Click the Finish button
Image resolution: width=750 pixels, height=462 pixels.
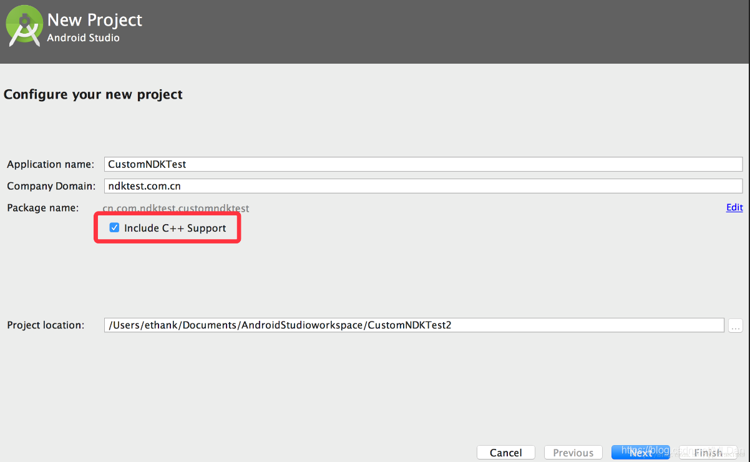point(708,453)
